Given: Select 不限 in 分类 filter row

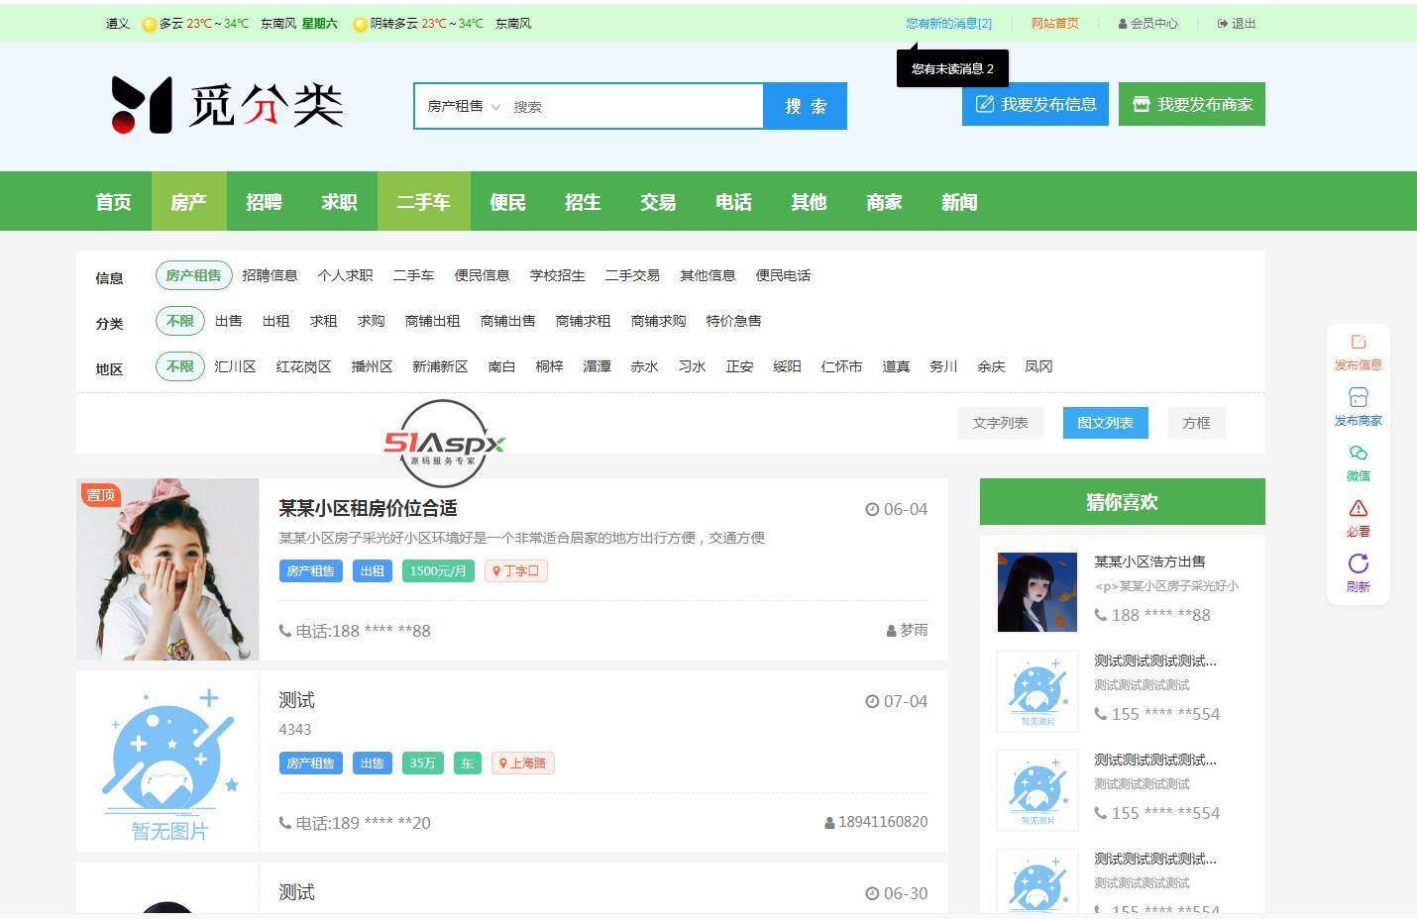Looking at the screenshot, I should coord(180,321).
